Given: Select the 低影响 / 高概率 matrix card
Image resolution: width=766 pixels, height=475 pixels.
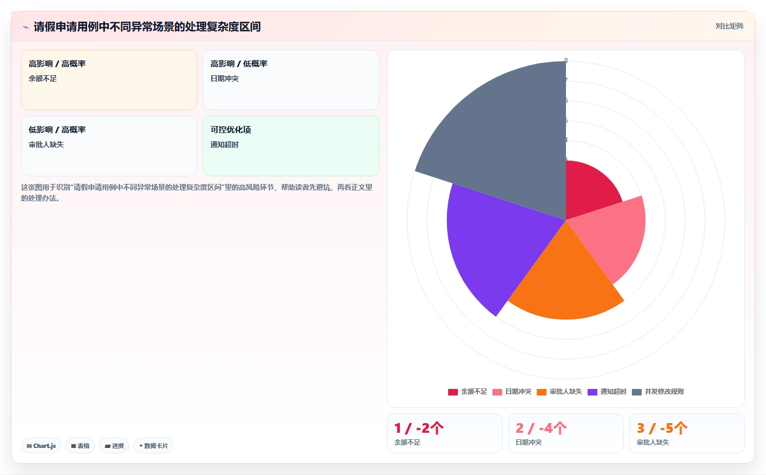Looking at the screenshot, I should [109, 146].
